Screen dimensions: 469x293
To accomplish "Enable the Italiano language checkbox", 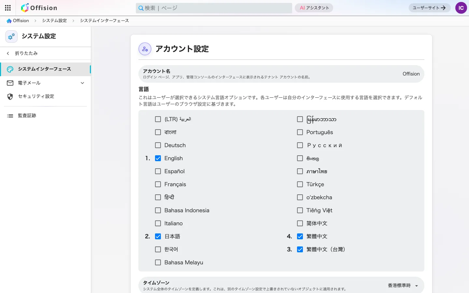I will (158, 223).
